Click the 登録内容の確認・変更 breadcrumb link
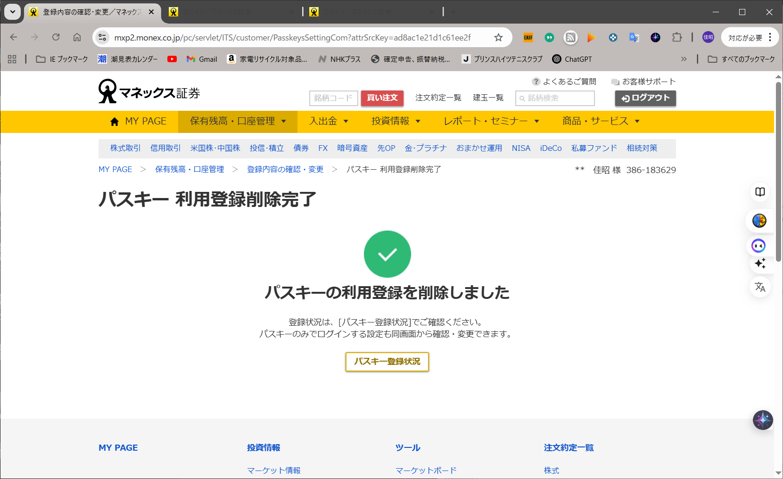 [x=285, y=169]
